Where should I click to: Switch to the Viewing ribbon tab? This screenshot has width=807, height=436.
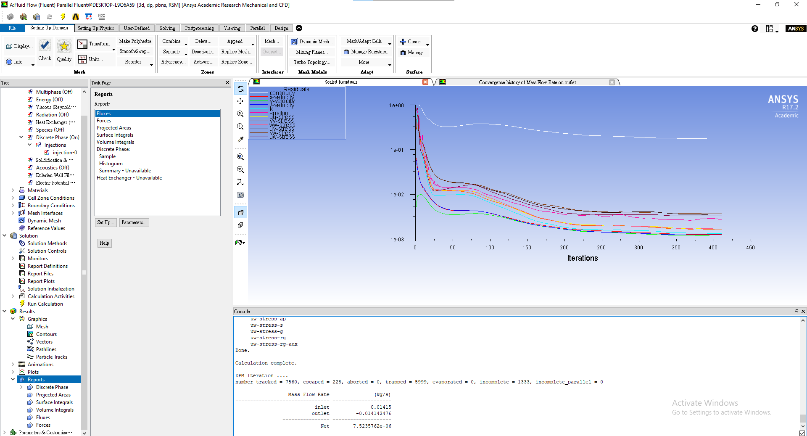tap(232, 28)
